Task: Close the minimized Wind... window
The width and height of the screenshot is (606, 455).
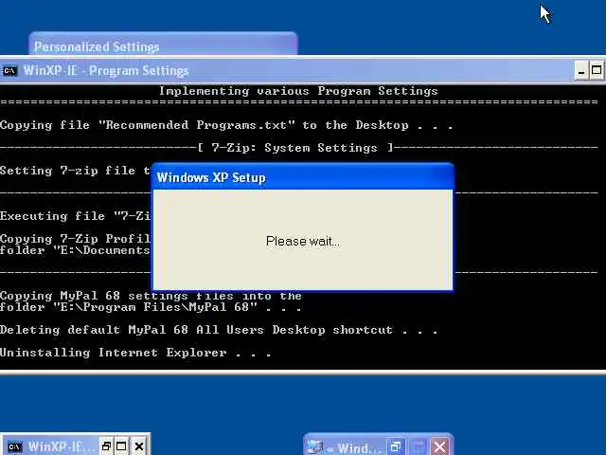Action: coord(439,447)
